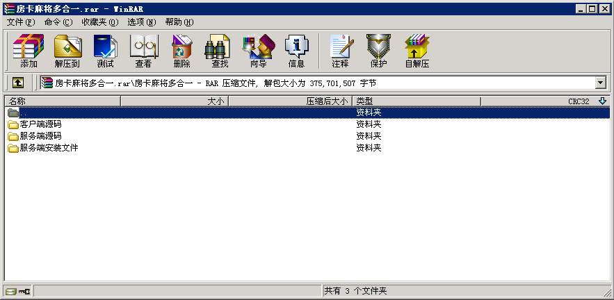Open the 文件 (File) menu
Viewport: 614px width, 300px height.
coord(20,22)
